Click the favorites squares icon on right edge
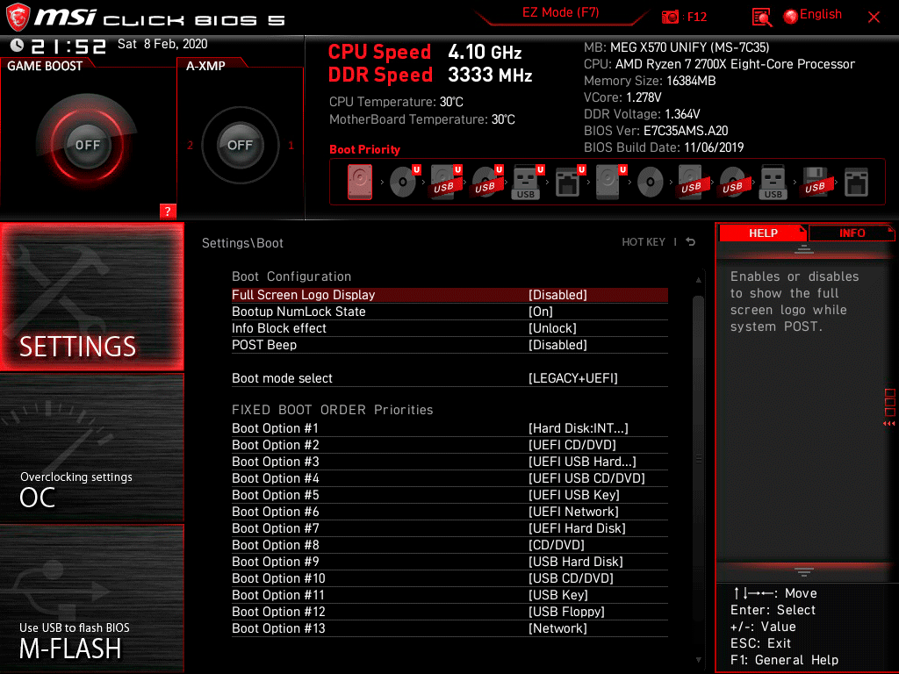The height and width of the screenshot is (674, 899). pos(890,402)
